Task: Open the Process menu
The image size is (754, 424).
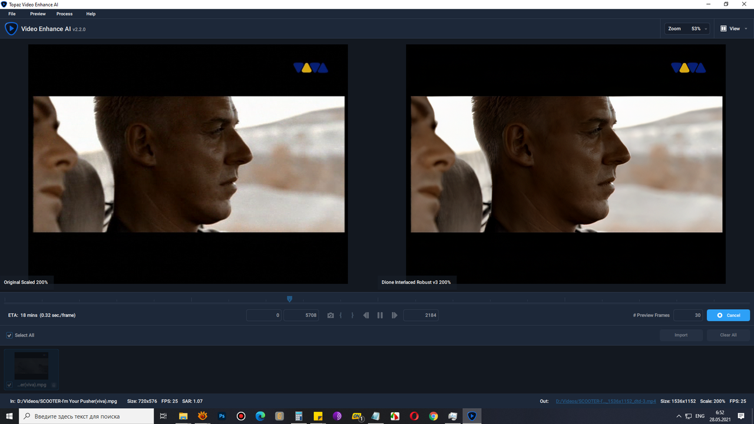Action: 65,14
